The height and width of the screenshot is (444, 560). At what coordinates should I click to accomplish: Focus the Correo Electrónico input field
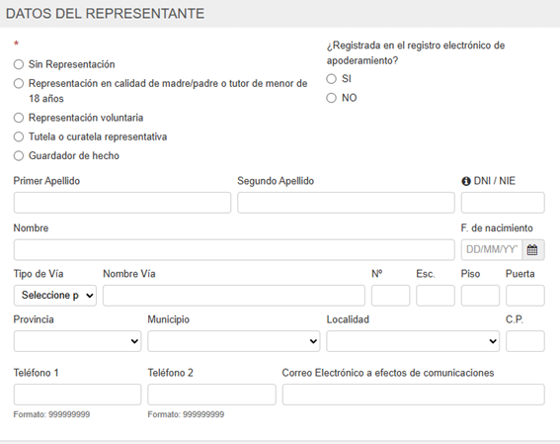(x=414, y=395)
